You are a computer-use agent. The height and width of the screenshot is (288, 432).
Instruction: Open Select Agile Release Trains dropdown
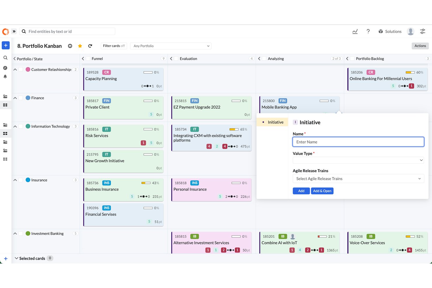click(358, 179)
